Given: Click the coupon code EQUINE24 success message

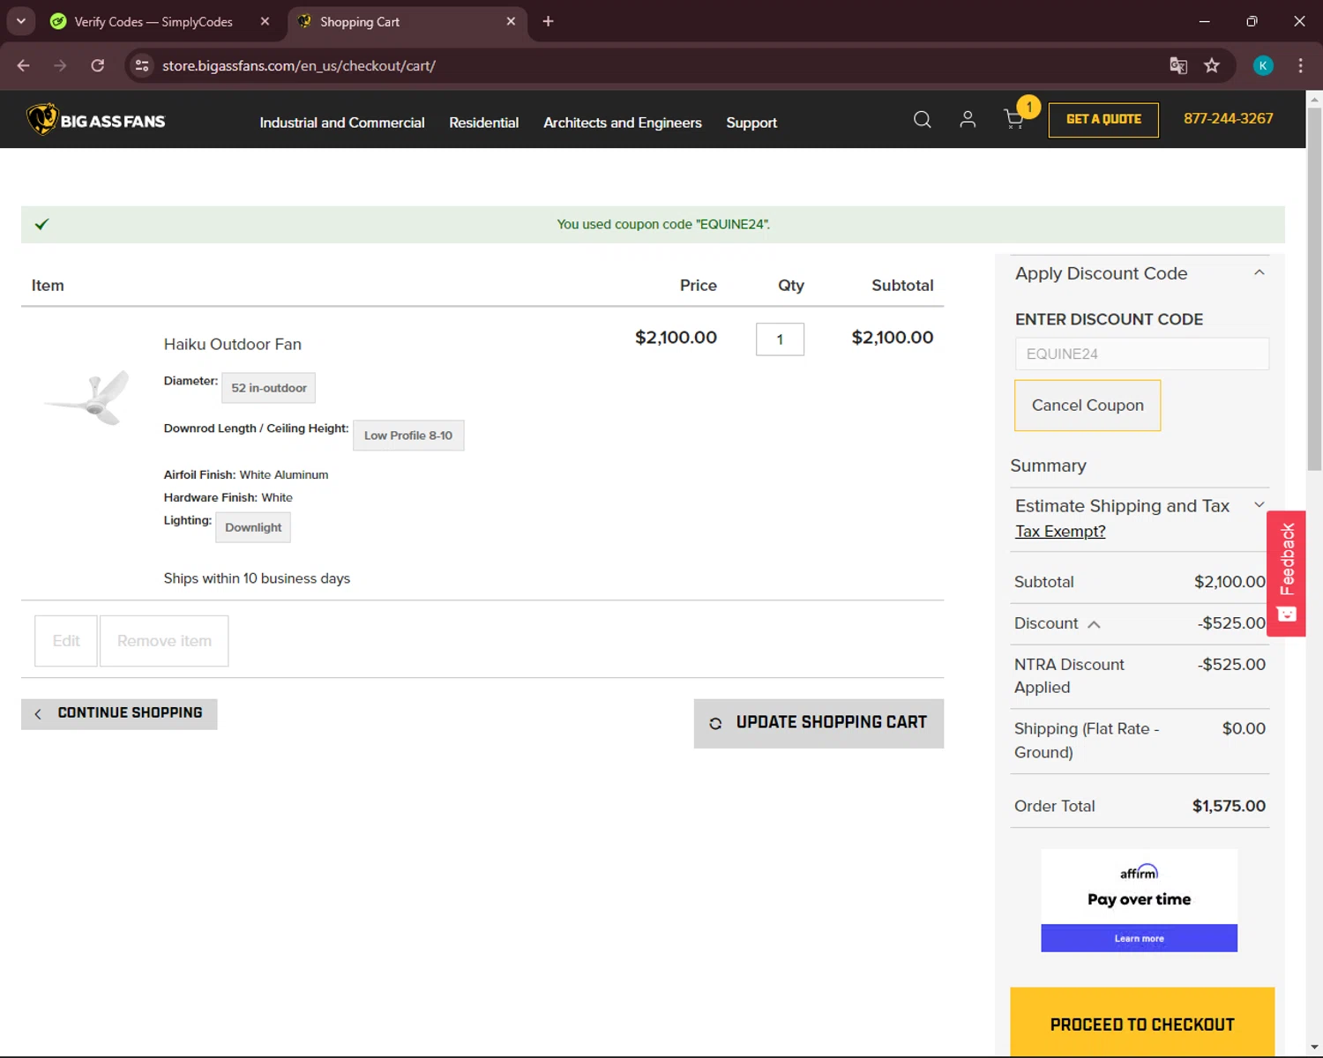Looking at the screenshot, I should [663, 224].
